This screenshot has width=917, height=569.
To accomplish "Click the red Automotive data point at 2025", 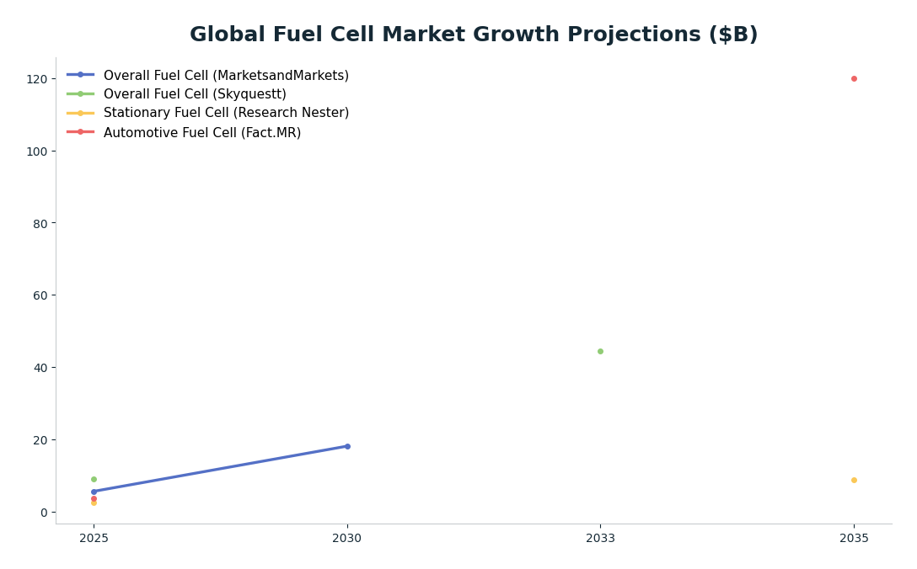I will [x=94, y=499].
